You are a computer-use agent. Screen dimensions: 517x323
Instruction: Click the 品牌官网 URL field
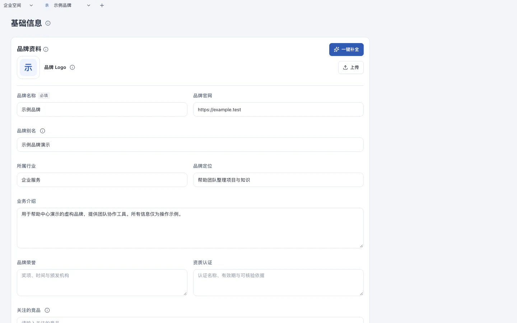[x=278, y=109]
